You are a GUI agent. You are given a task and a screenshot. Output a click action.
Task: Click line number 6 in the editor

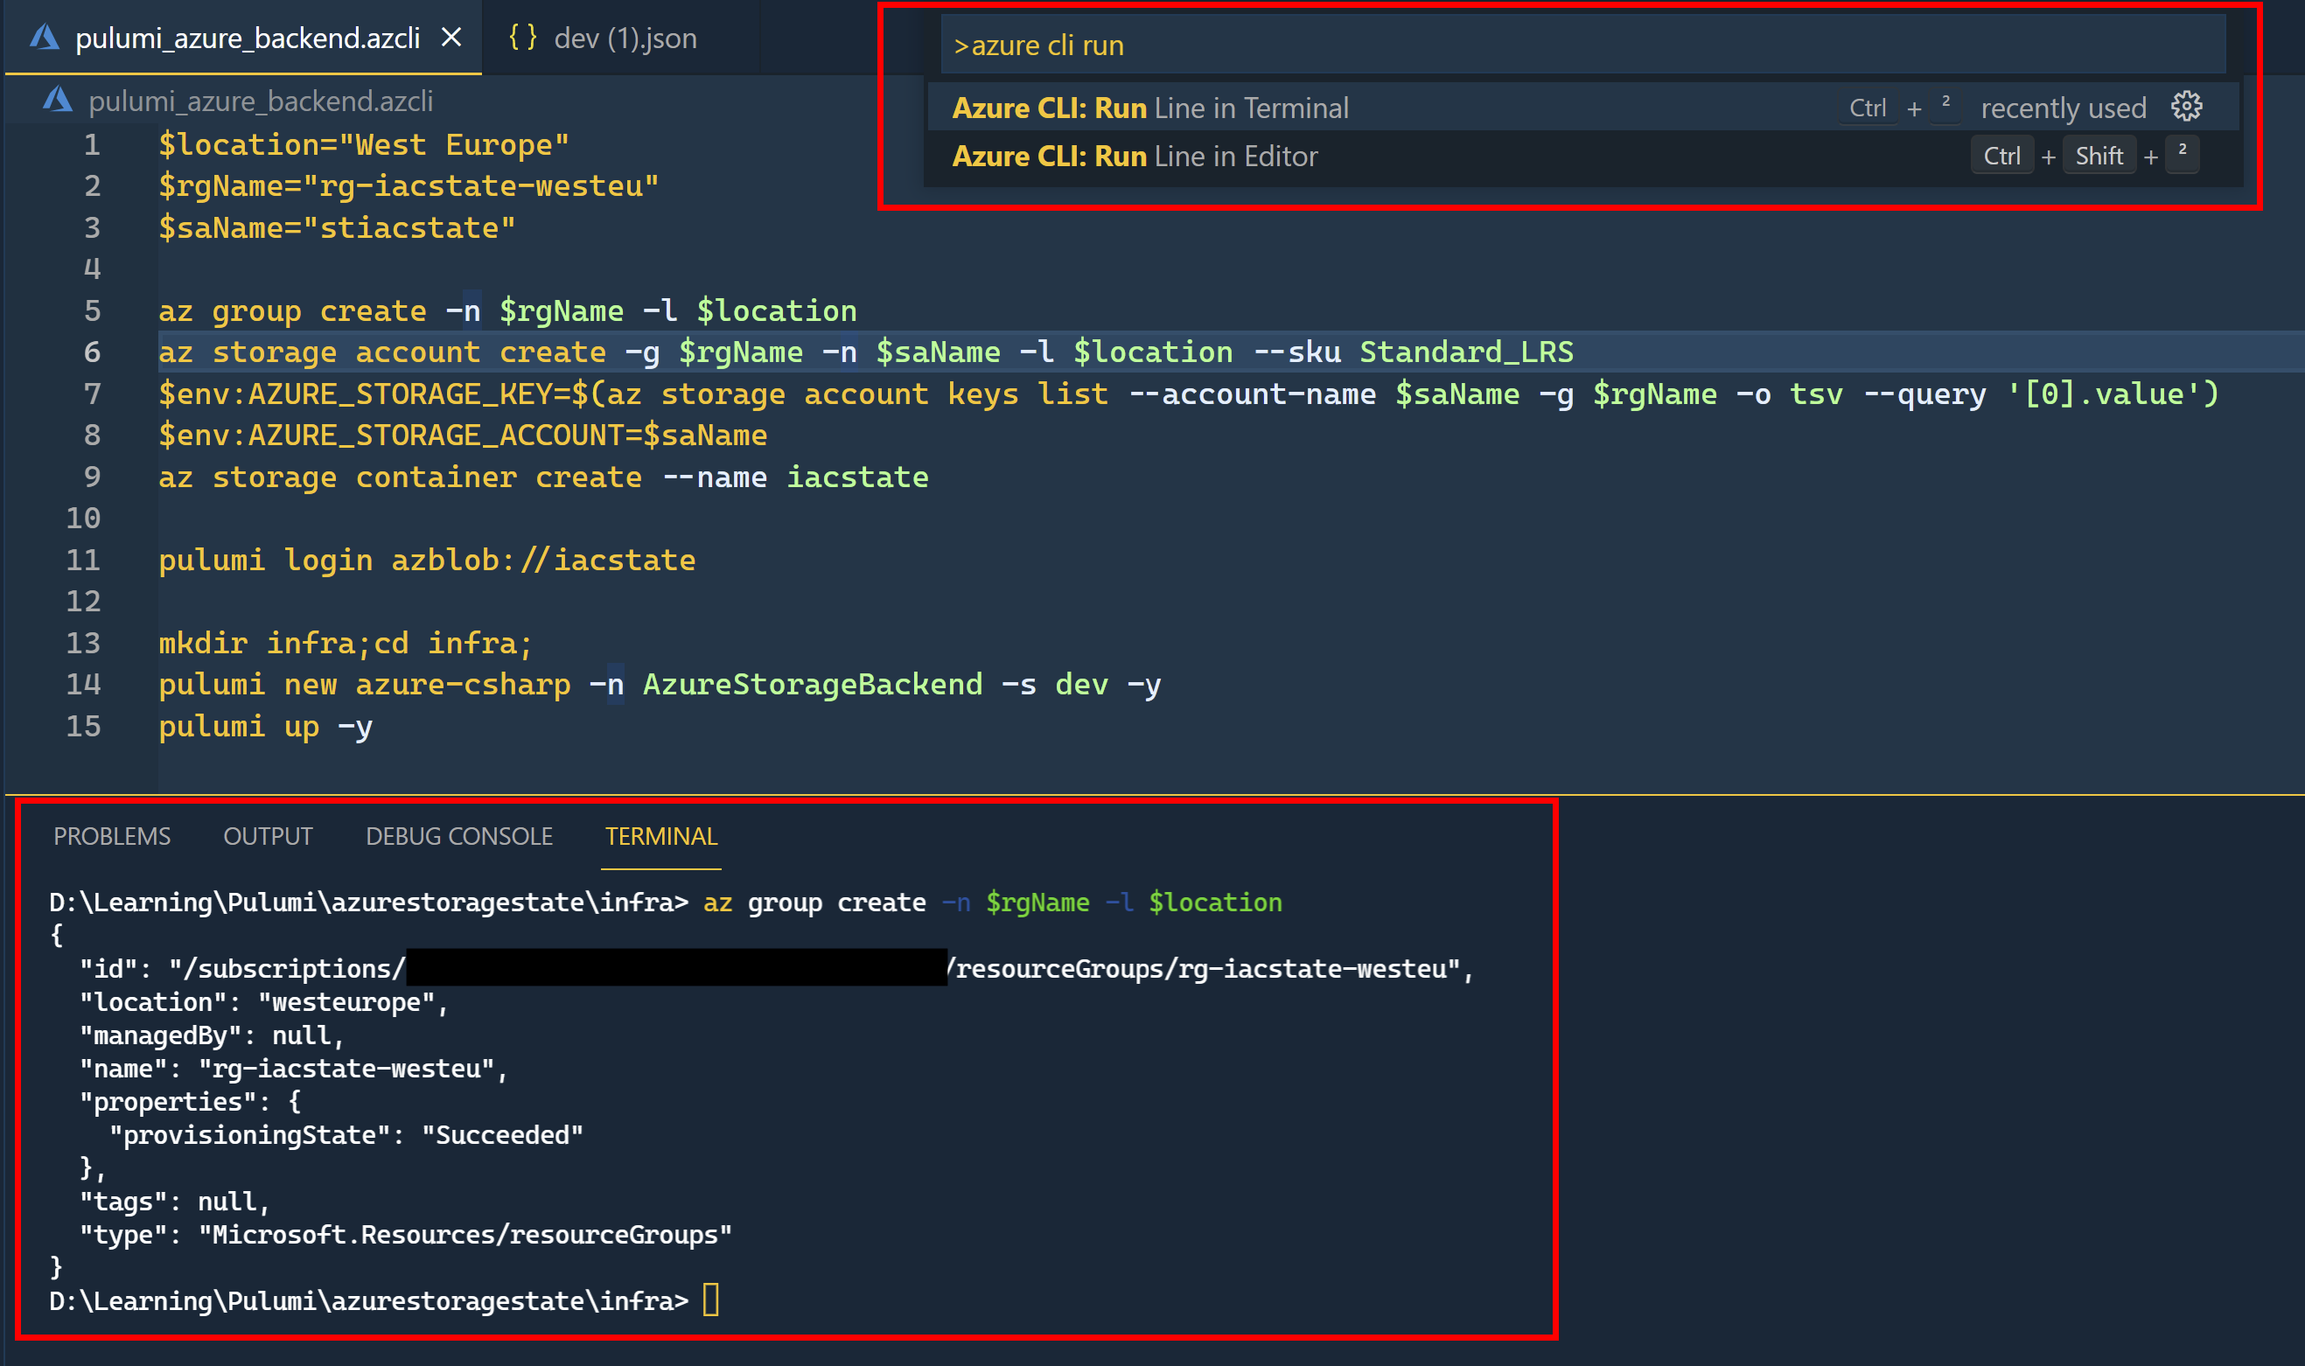(90, 352)
